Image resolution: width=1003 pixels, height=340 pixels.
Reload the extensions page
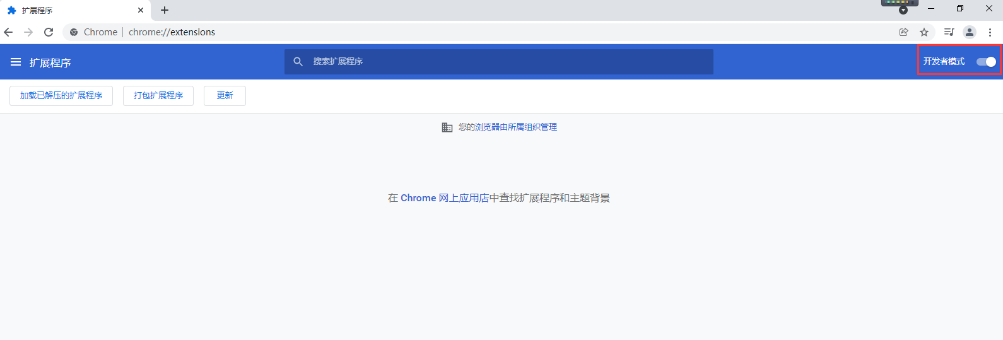49,32
